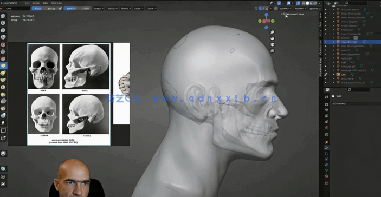Image resolution: width=381 pixels, height=197 pixels.
Task: Open outliner editor type icon
Action: [328, 3]
